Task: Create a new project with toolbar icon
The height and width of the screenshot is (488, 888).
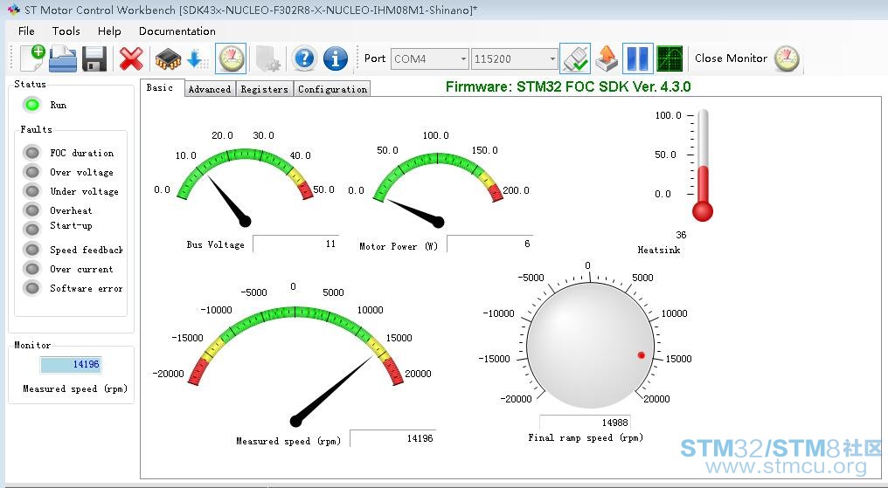Action: (32, 58)
